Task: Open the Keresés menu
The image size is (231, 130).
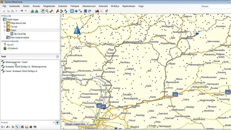Action: [36, 6]
